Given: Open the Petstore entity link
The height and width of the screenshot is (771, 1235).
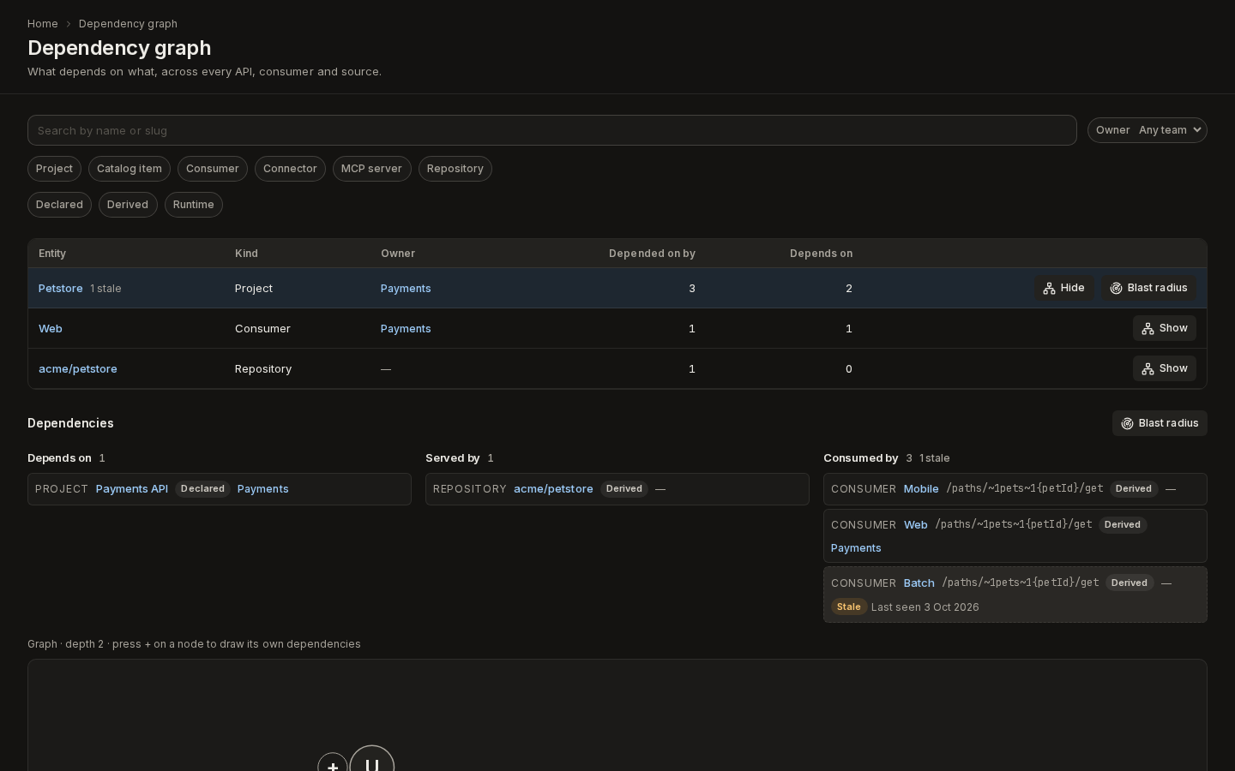Looking at the screenshot, I should (61, 289).
